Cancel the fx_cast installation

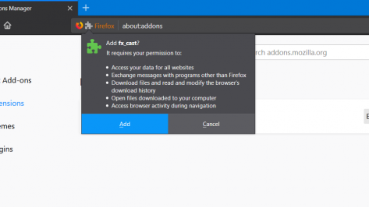[x=211, y=124]
